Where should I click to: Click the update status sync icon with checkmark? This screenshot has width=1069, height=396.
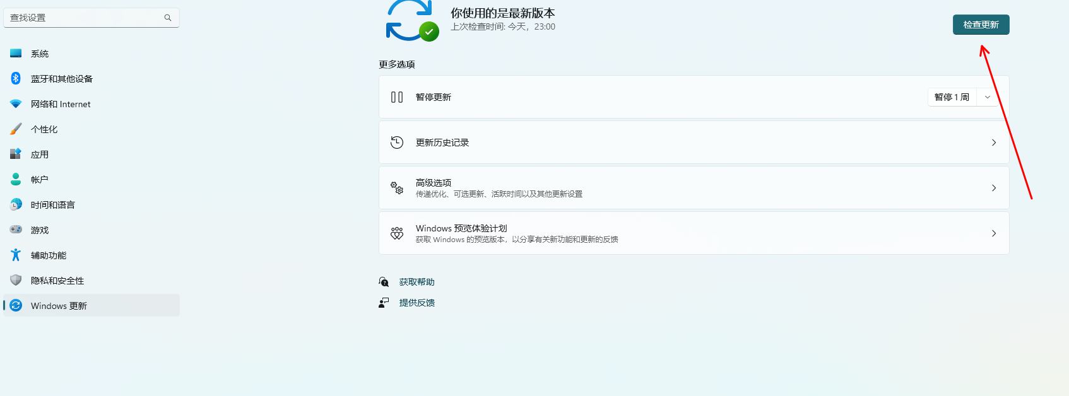412,20
